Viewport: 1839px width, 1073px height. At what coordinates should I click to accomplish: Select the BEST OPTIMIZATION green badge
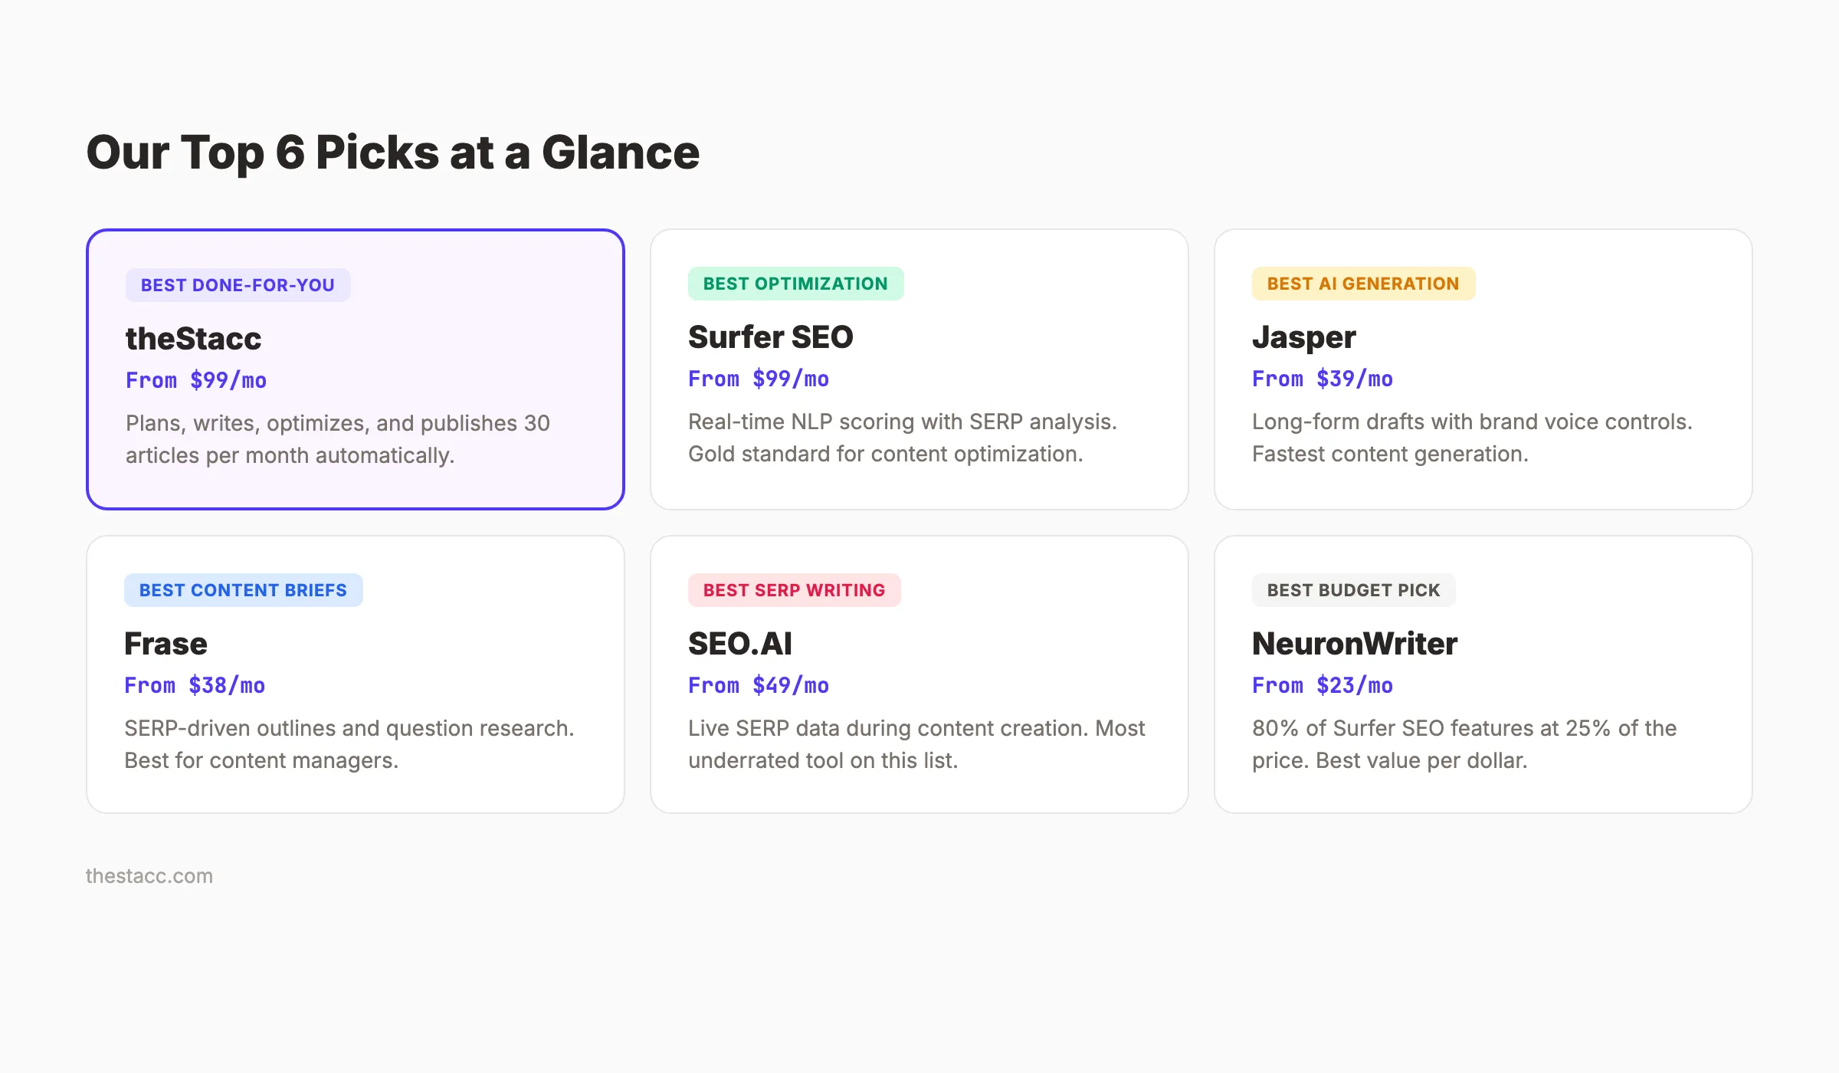pyautogui.click(x=795, y=284)
